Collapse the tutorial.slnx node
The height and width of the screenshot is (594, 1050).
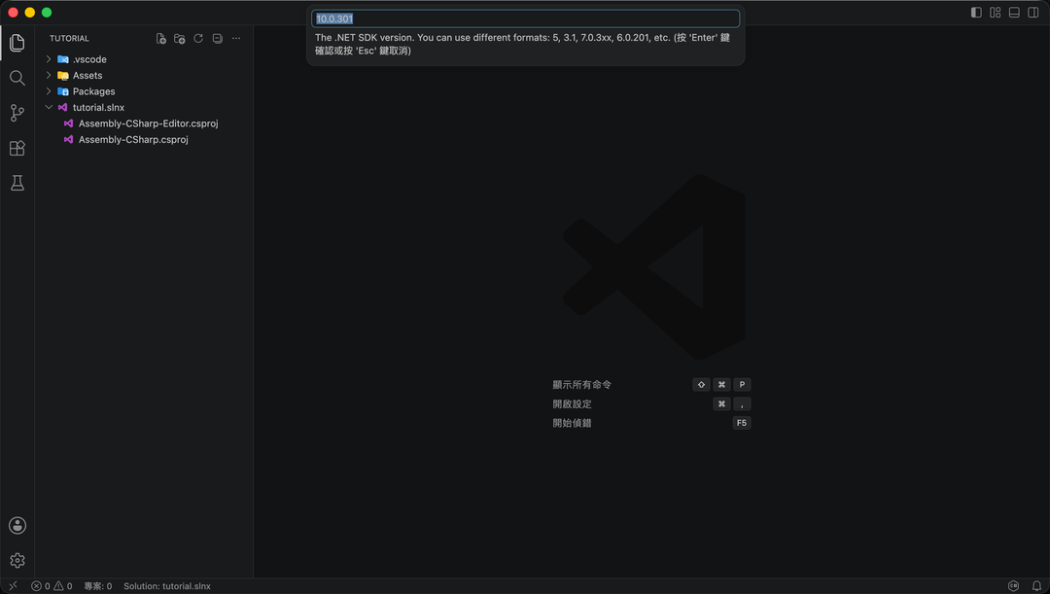point(49,107)
